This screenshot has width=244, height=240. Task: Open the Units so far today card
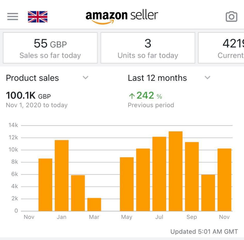(x=148, y=48)
